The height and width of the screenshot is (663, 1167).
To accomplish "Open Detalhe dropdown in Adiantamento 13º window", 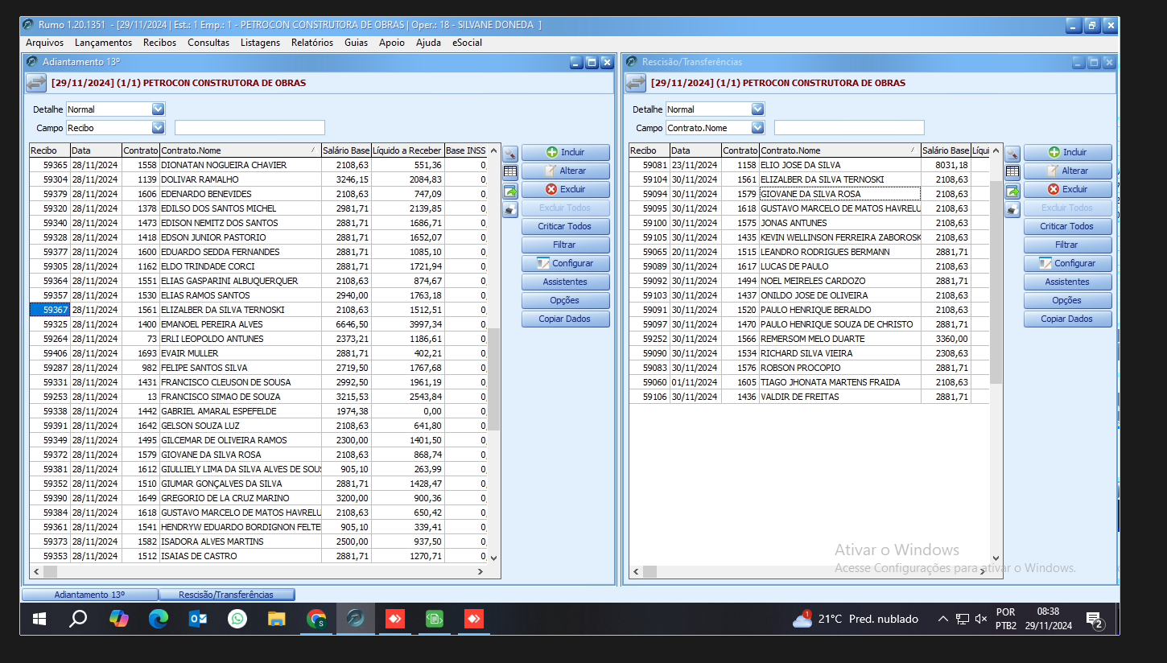I will click(x=158, y=109).
